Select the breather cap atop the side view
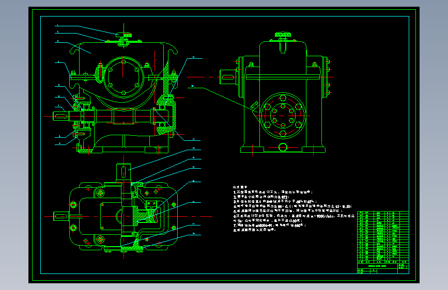448x290 pixels. (x=283, y=36)
